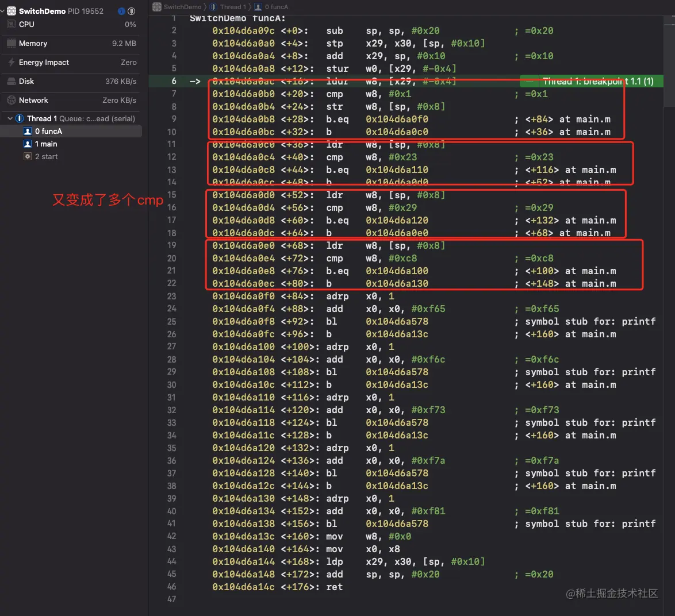Click the Energy Impact value Zero
Screen dimensions: 675x616
tap(129, 63)
